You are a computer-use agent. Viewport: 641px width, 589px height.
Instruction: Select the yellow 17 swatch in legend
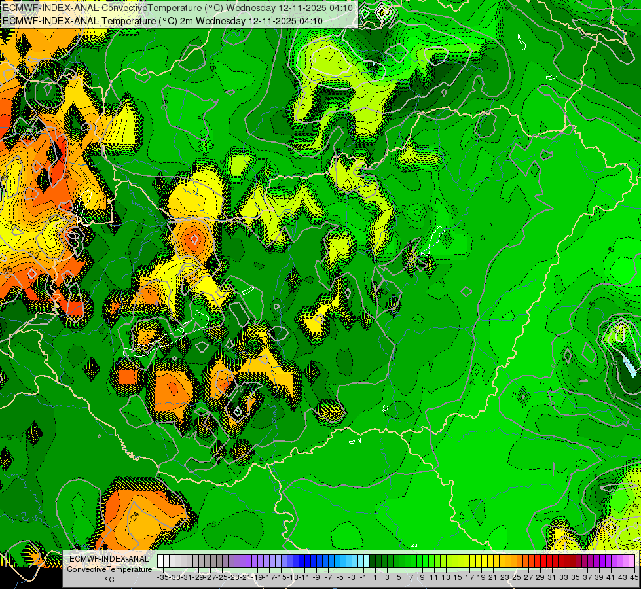467,561
